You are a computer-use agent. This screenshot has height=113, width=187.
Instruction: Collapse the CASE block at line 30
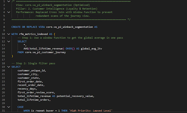pyautogui.click(x=9, y=107)
